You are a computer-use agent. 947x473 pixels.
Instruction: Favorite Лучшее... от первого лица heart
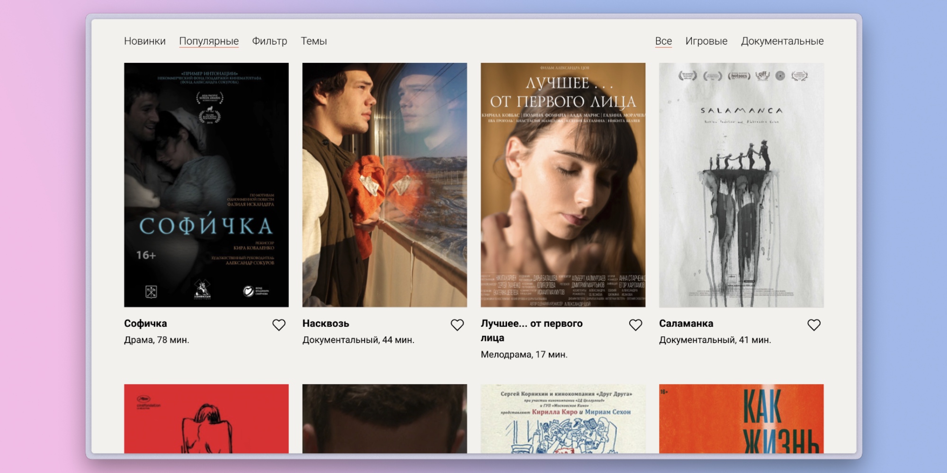point(635,325)
